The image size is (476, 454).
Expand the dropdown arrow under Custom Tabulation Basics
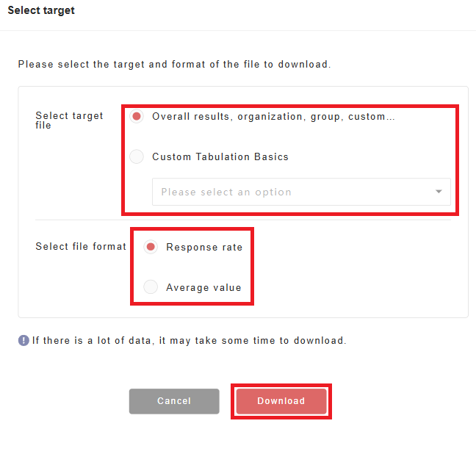click(439, 192)
